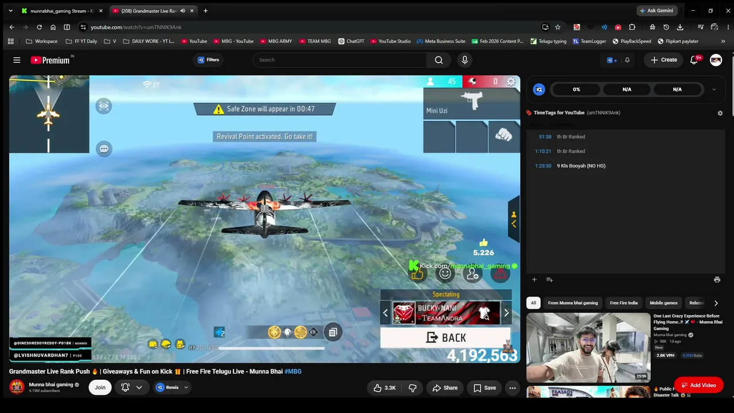Select the Free Fire India chip
The width and height of the screenshot is (734, 413).
pos(624,303)
